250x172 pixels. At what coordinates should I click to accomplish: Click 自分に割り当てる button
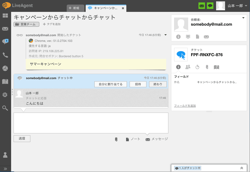[110, 84]
